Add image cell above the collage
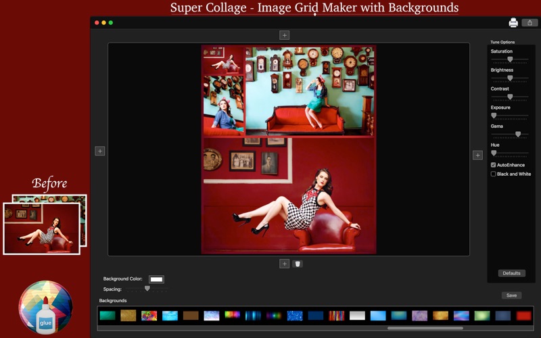 tap(284, 35)
